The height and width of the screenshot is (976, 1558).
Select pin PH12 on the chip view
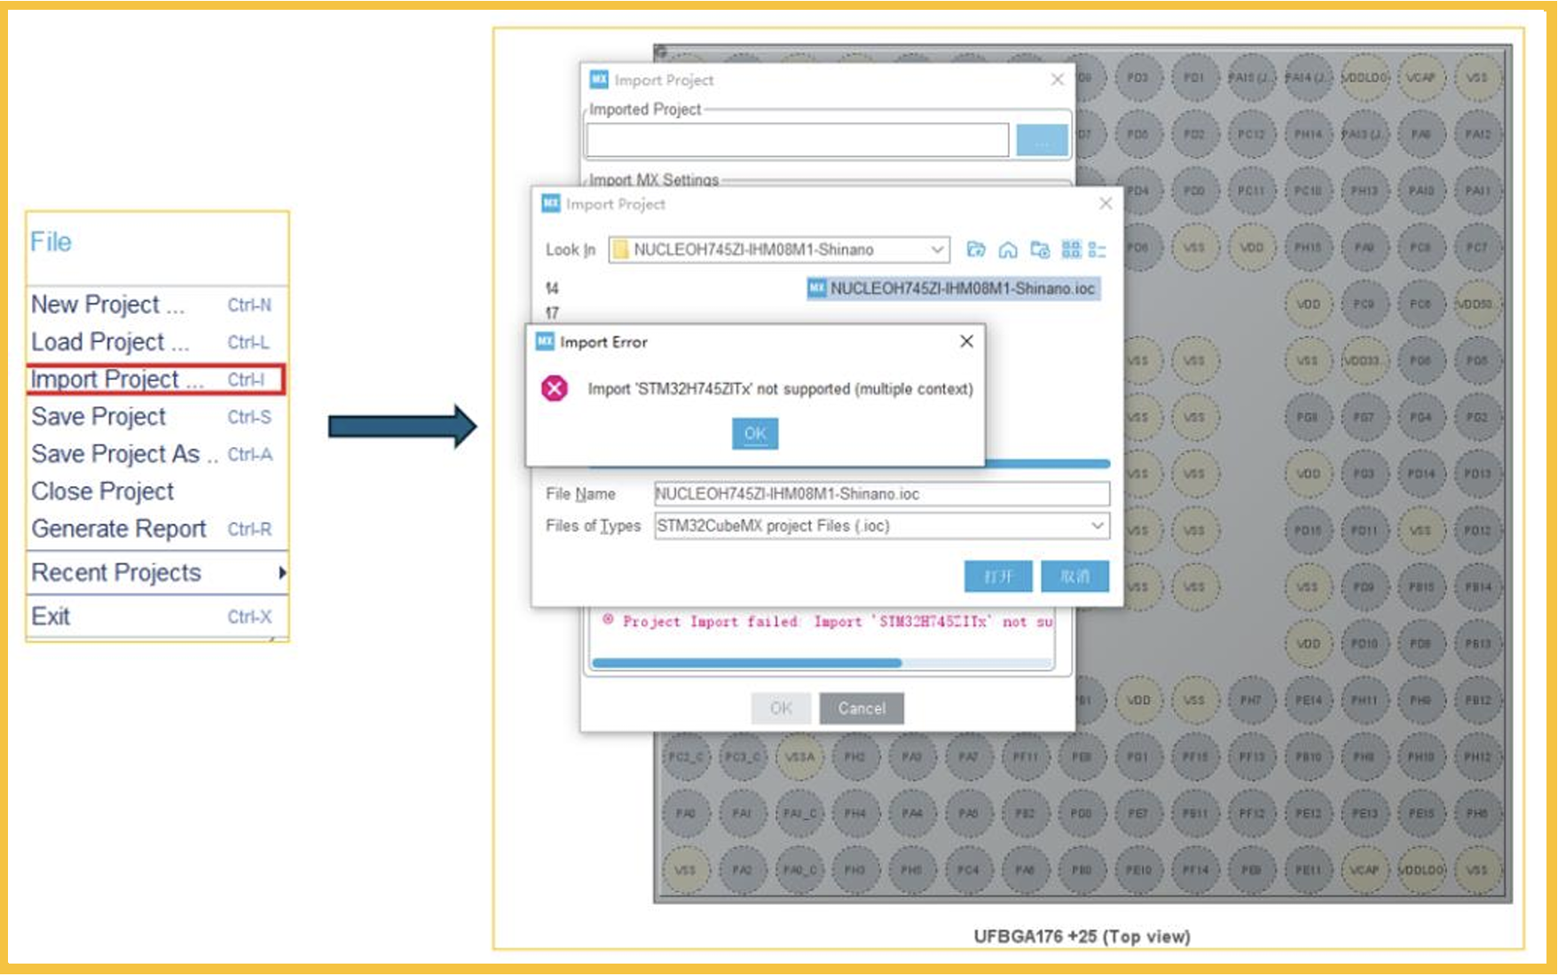point(1477,757)
